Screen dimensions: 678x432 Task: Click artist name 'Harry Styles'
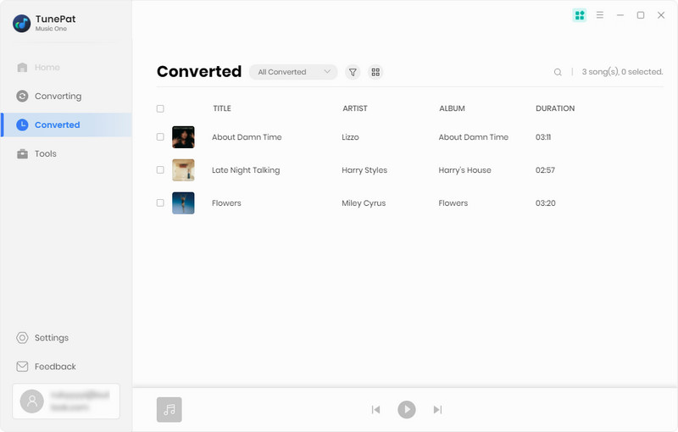[364, 170]
